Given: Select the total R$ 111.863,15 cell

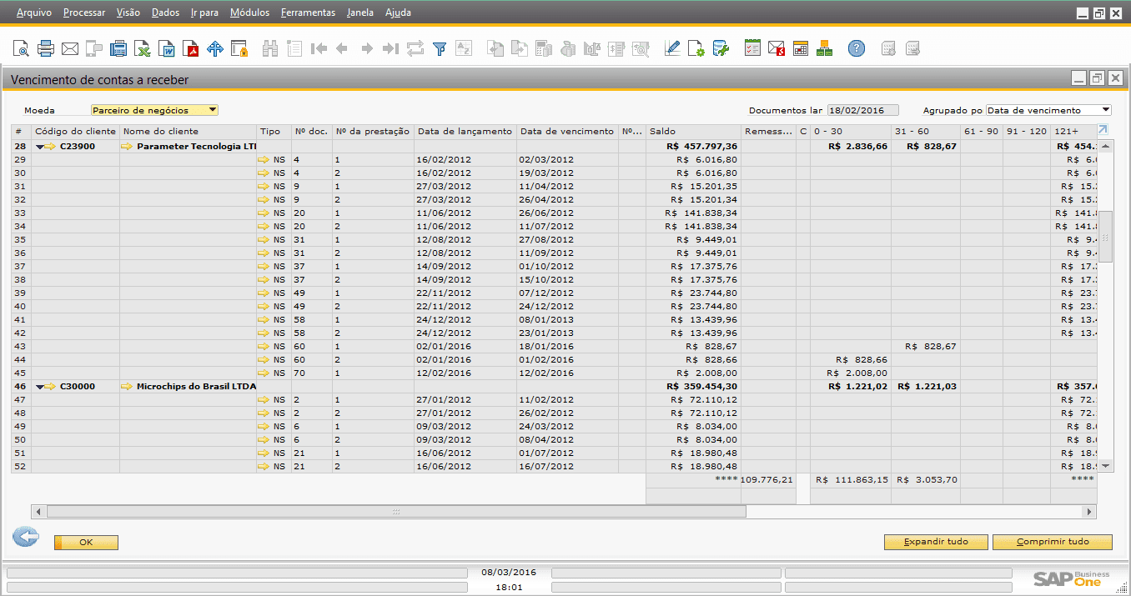Looking at the screenshot, I should 851,480.
